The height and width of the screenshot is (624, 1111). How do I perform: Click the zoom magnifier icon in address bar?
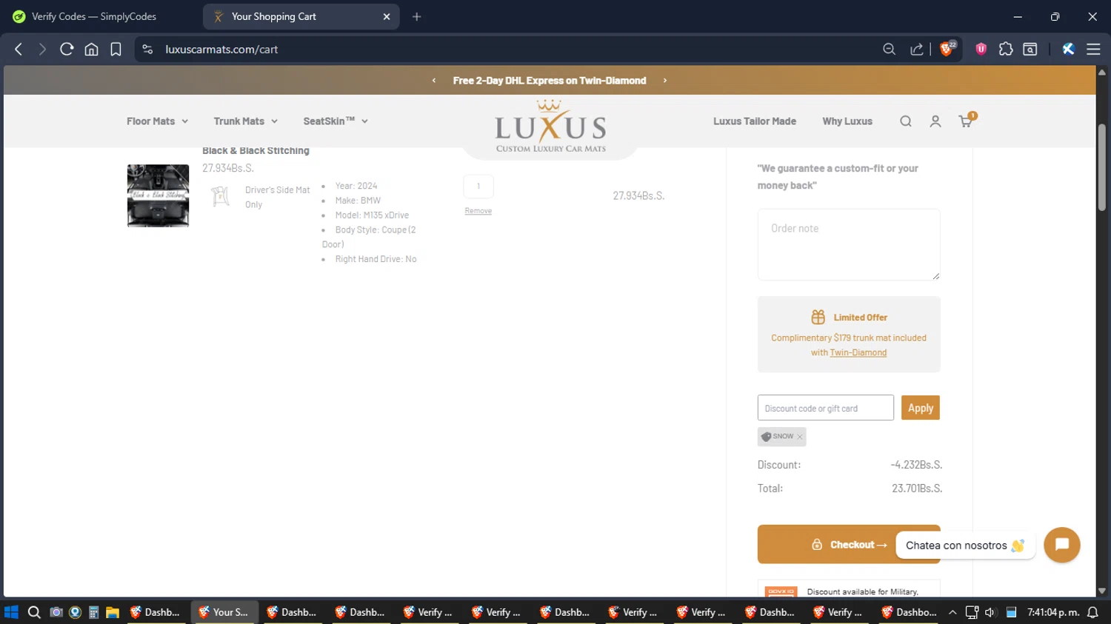click(889, 50)
